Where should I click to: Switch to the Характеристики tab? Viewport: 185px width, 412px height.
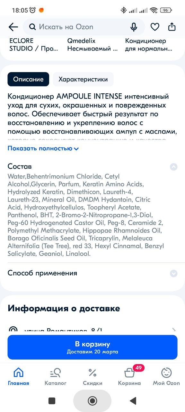click(83, 79)
